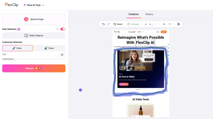Choose the Draw brush tool
This screenshot has height=119, width=213.
[x=18, y=48]
